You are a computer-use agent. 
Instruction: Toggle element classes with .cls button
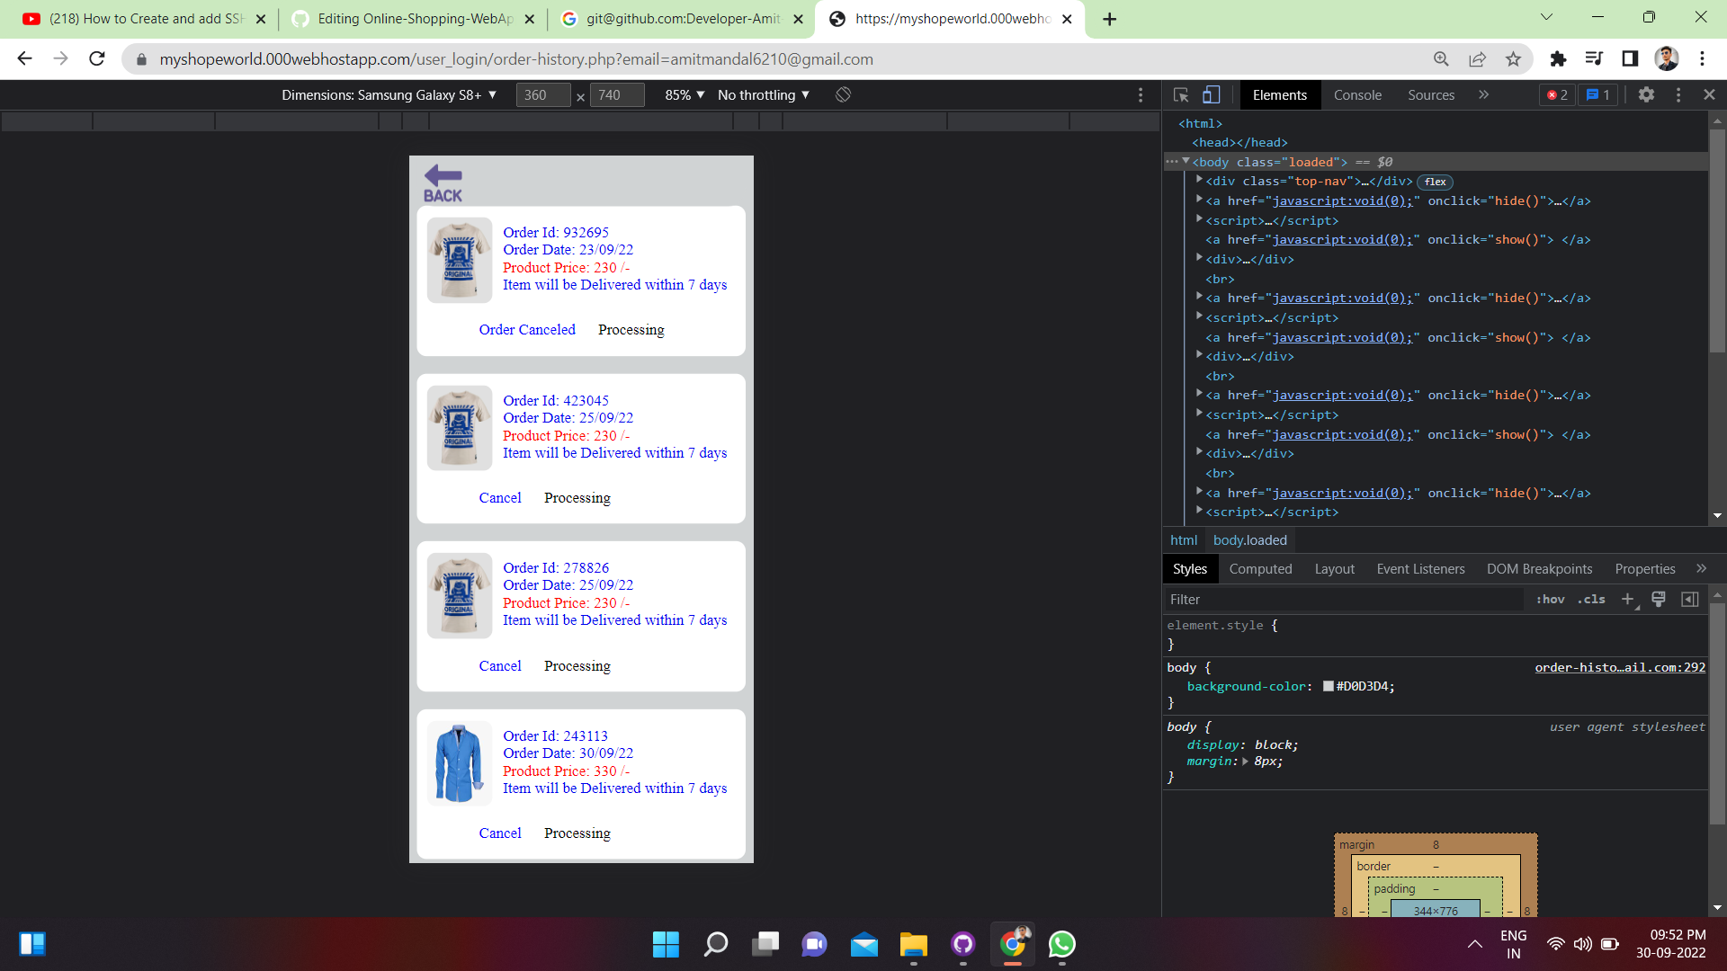[1591, 599]
